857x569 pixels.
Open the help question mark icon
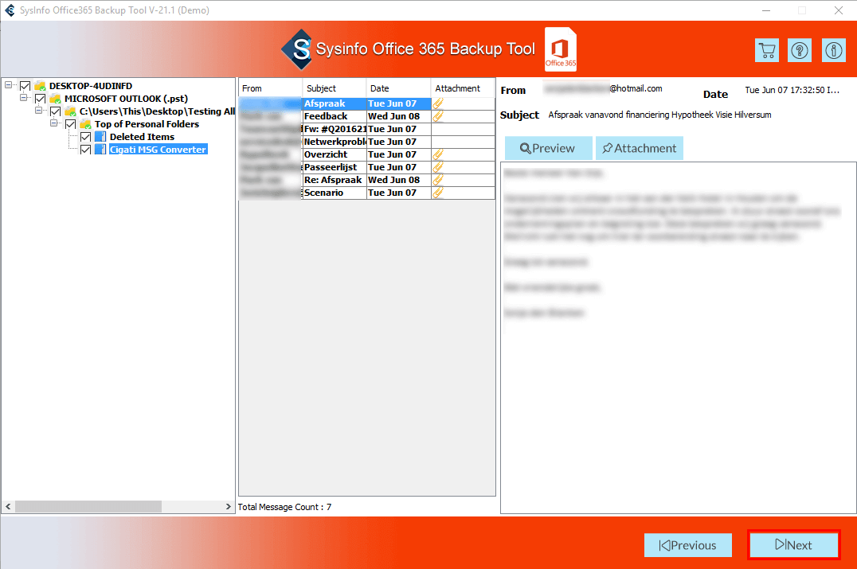tap(800, 50)
